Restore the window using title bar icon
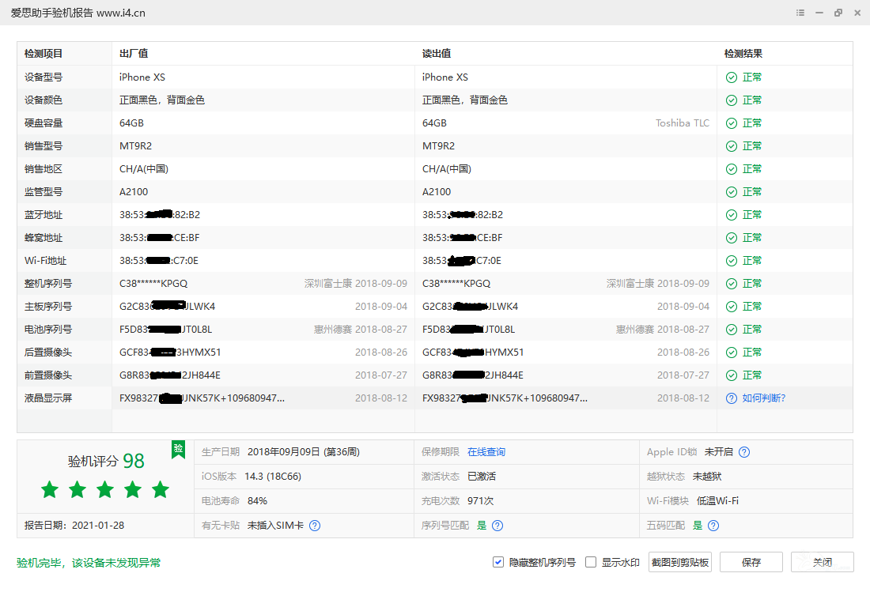The height and width of the screenshot is (592, 870). pos(838,13)
